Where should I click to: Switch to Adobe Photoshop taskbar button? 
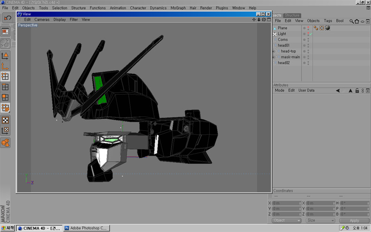click(x=87, y=228)
